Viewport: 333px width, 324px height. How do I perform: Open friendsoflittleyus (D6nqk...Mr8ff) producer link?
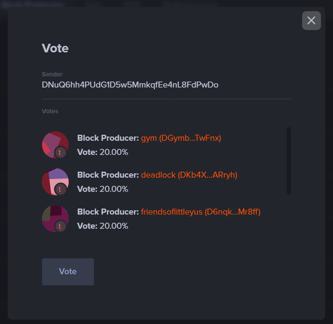tap(201, 212)
